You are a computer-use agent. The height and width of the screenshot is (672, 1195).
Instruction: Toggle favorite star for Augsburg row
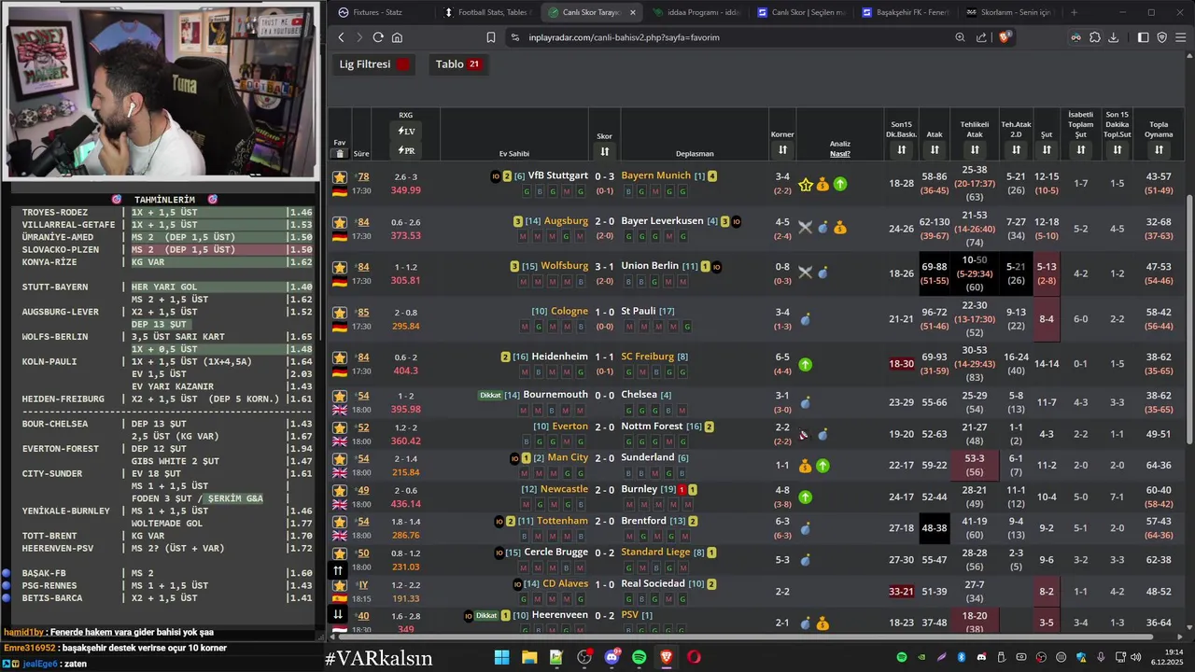(340, 222)
